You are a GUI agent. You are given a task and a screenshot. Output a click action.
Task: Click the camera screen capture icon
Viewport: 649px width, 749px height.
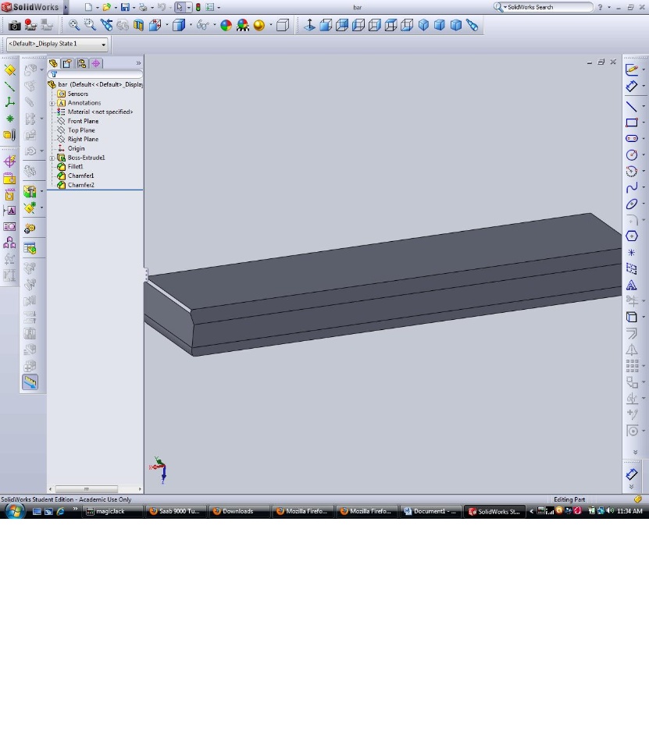(x=14, y=25)
